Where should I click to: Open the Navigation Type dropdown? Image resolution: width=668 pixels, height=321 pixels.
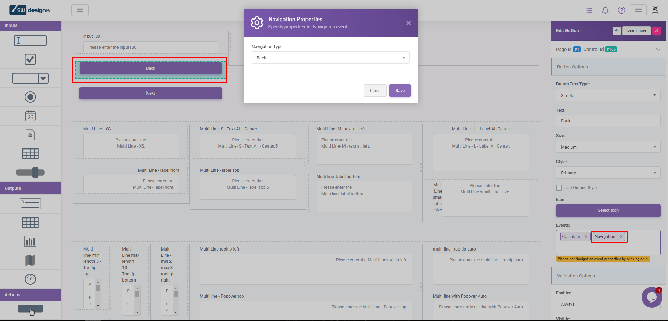click(330, 58)
